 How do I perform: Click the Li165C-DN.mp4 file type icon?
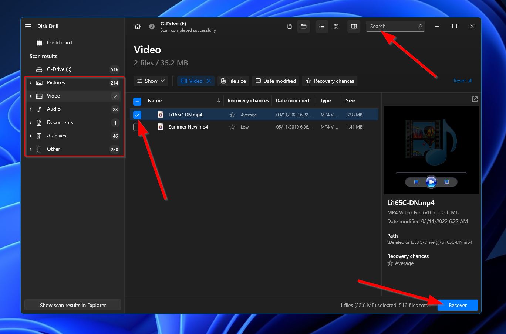tap(161, 115)
